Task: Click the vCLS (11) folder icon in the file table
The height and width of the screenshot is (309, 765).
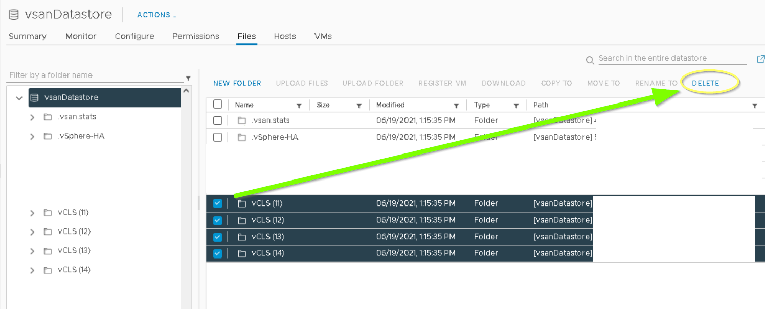Action: [x=242, y=203]
